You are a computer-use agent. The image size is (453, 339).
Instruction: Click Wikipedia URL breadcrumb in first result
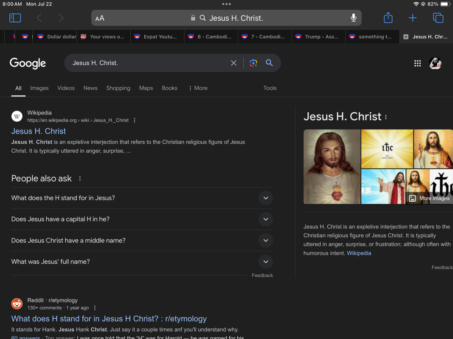click(78, 120)
